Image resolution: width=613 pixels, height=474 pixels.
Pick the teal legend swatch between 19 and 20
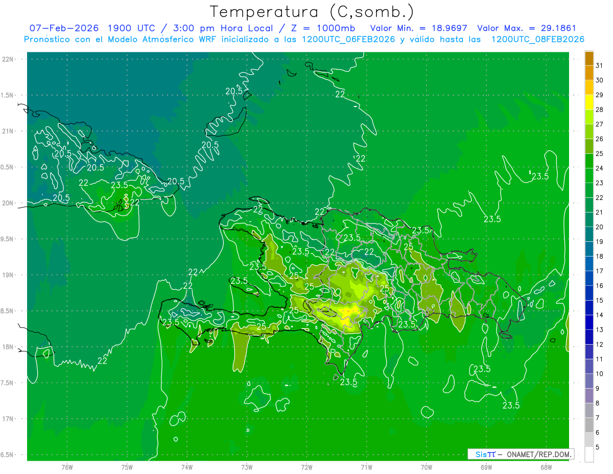589,234
